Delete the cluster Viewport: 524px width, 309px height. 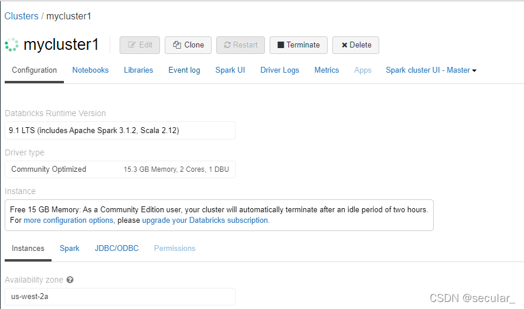356,45
